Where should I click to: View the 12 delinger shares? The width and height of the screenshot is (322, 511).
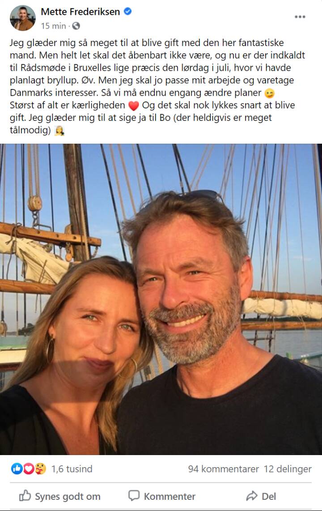288,469
